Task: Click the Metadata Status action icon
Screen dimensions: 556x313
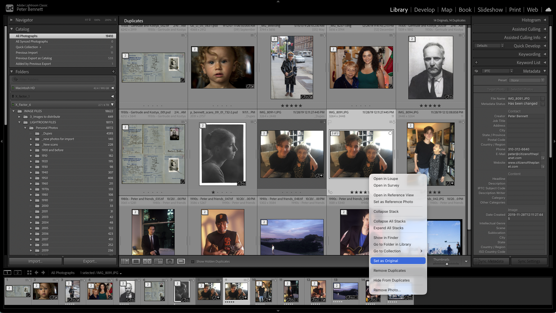Action: 543,104
